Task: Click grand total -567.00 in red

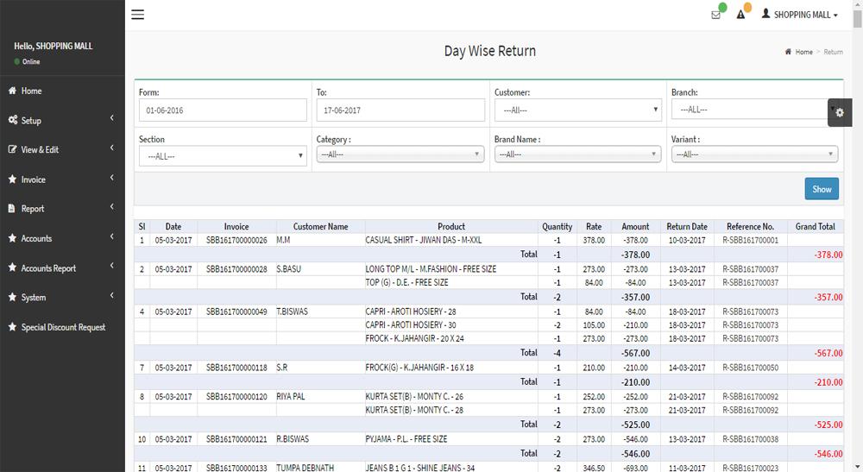Action: [x=828, y=353]
